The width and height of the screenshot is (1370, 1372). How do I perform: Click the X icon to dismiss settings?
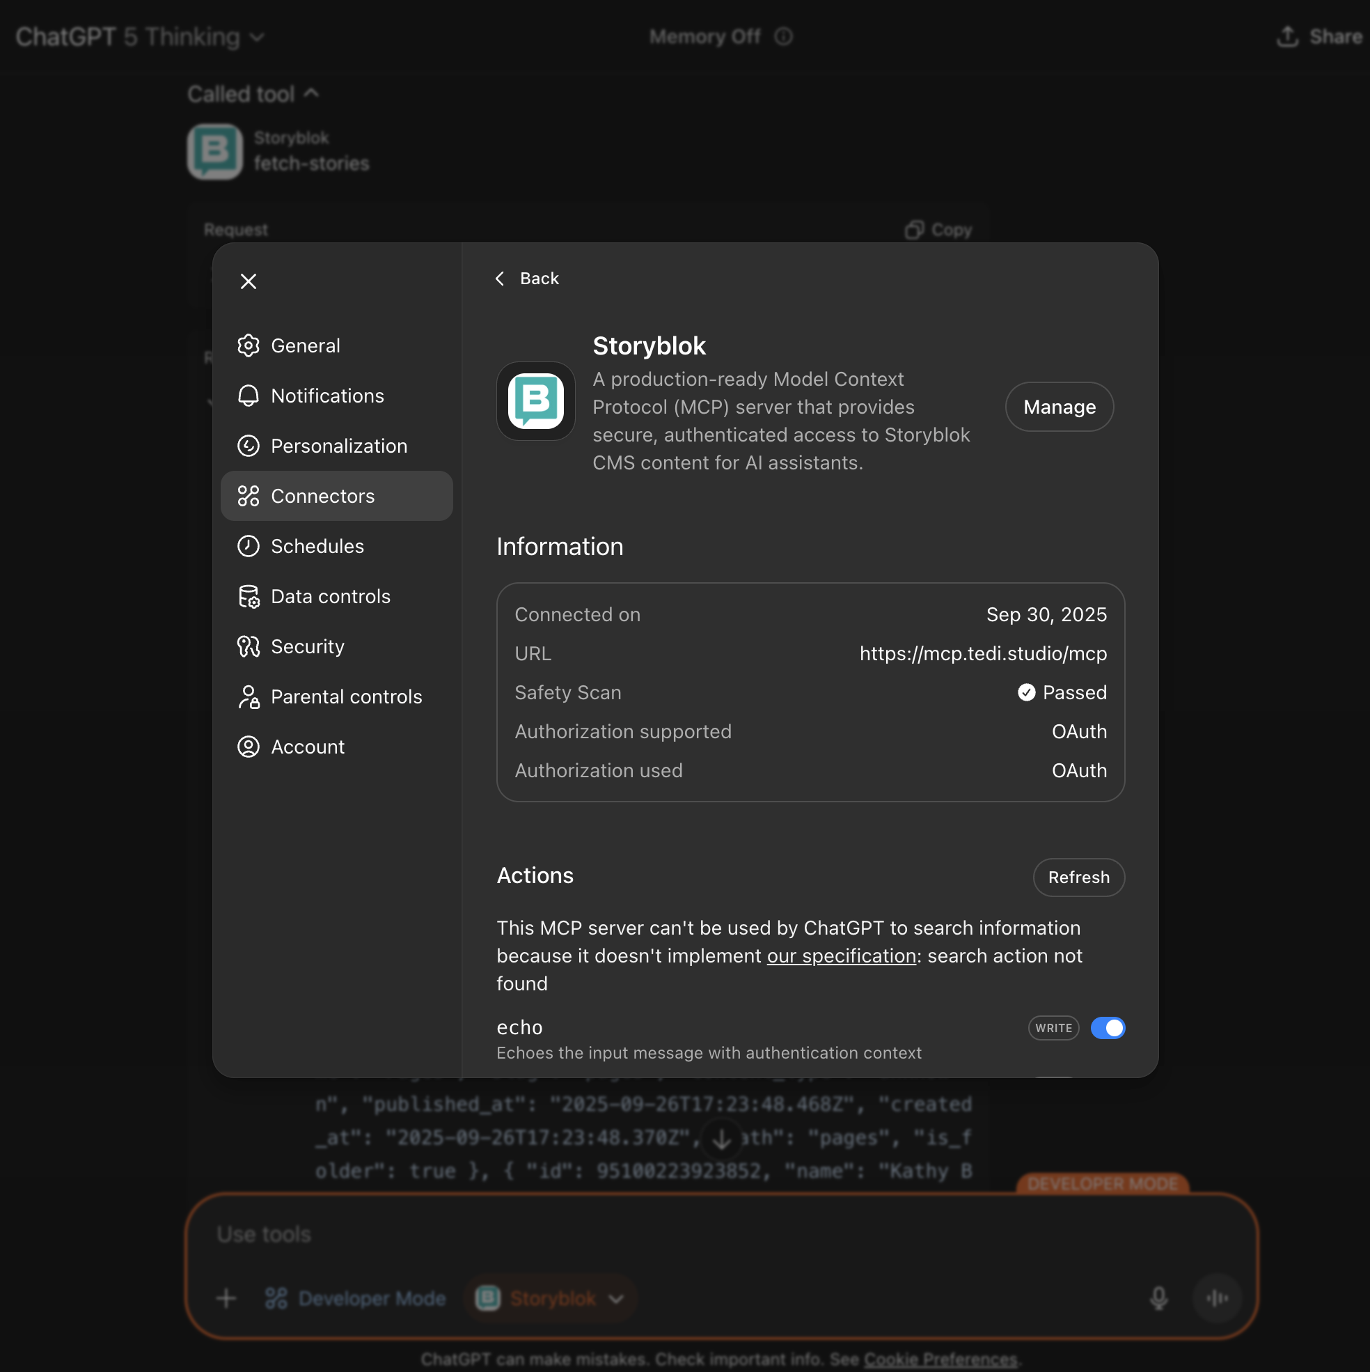point(248,281)
